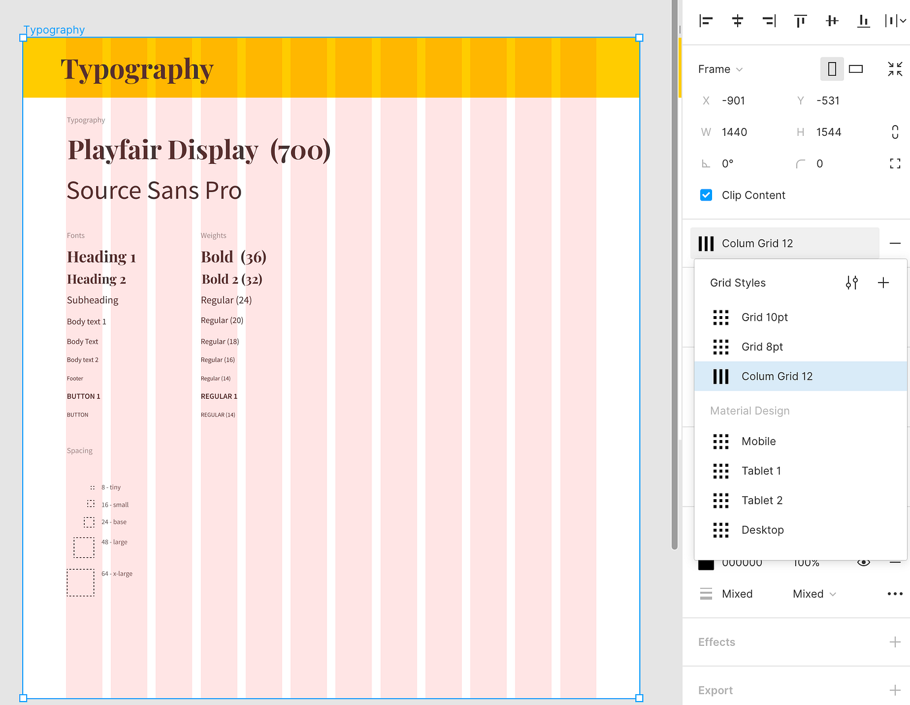Click the black stroke color swatch

pyautogui.click(x=706, y=565)
